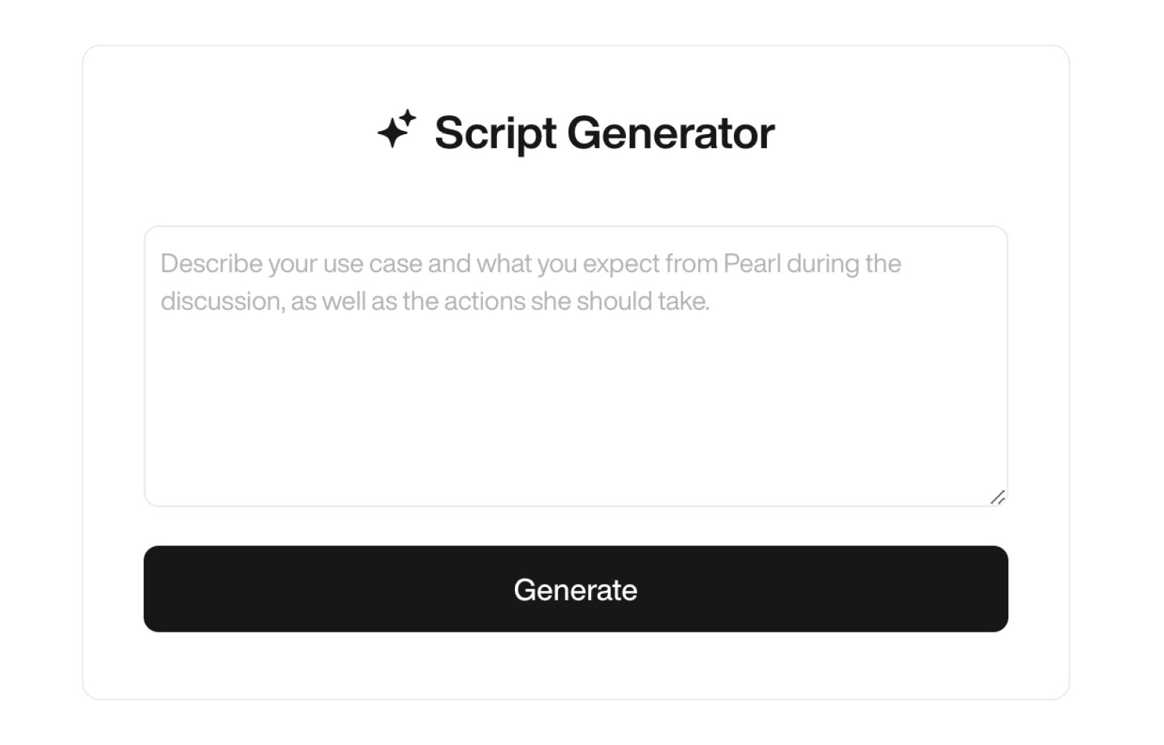Click the word Generator in the heading
The height and width of the screenshot is (745, 1164).
[x=672, y=133]
